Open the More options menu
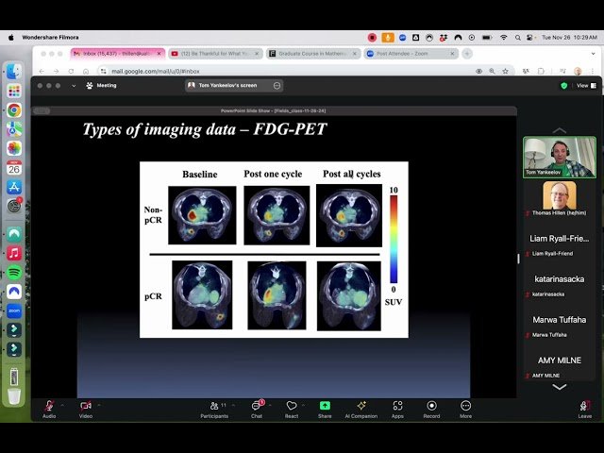Image resolution: width=604 pixels, height=453 pixels. tap(465, 406)
